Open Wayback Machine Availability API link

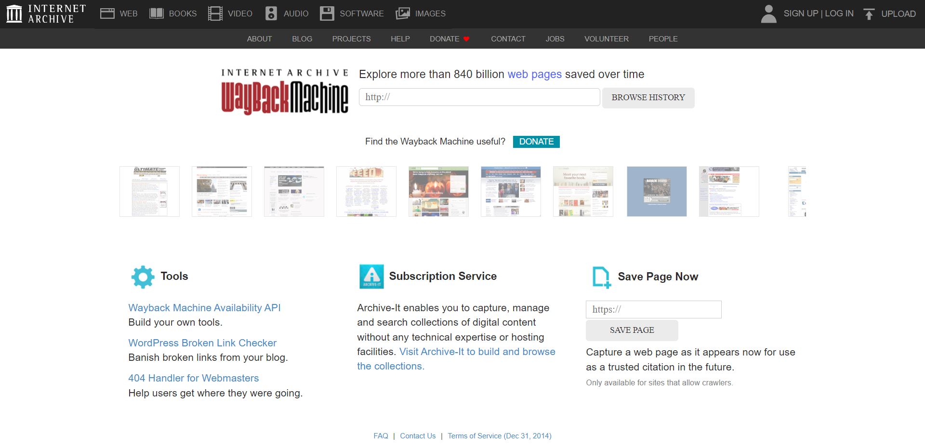[204, 308]
